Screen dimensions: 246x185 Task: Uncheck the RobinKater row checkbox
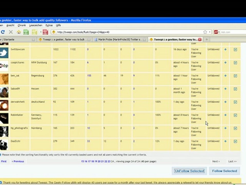(235, 115)
